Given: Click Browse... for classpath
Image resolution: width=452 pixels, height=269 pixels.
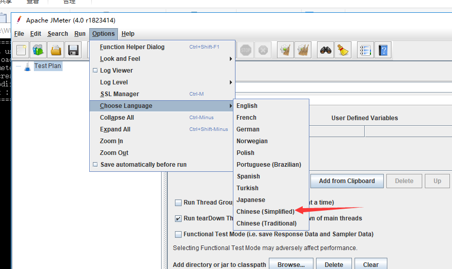Looking at the screenshot, I should coord(291,265).
